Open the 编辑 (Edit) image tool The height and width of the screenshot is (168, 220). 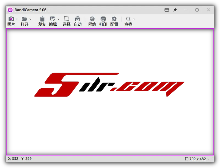(53, 19)
